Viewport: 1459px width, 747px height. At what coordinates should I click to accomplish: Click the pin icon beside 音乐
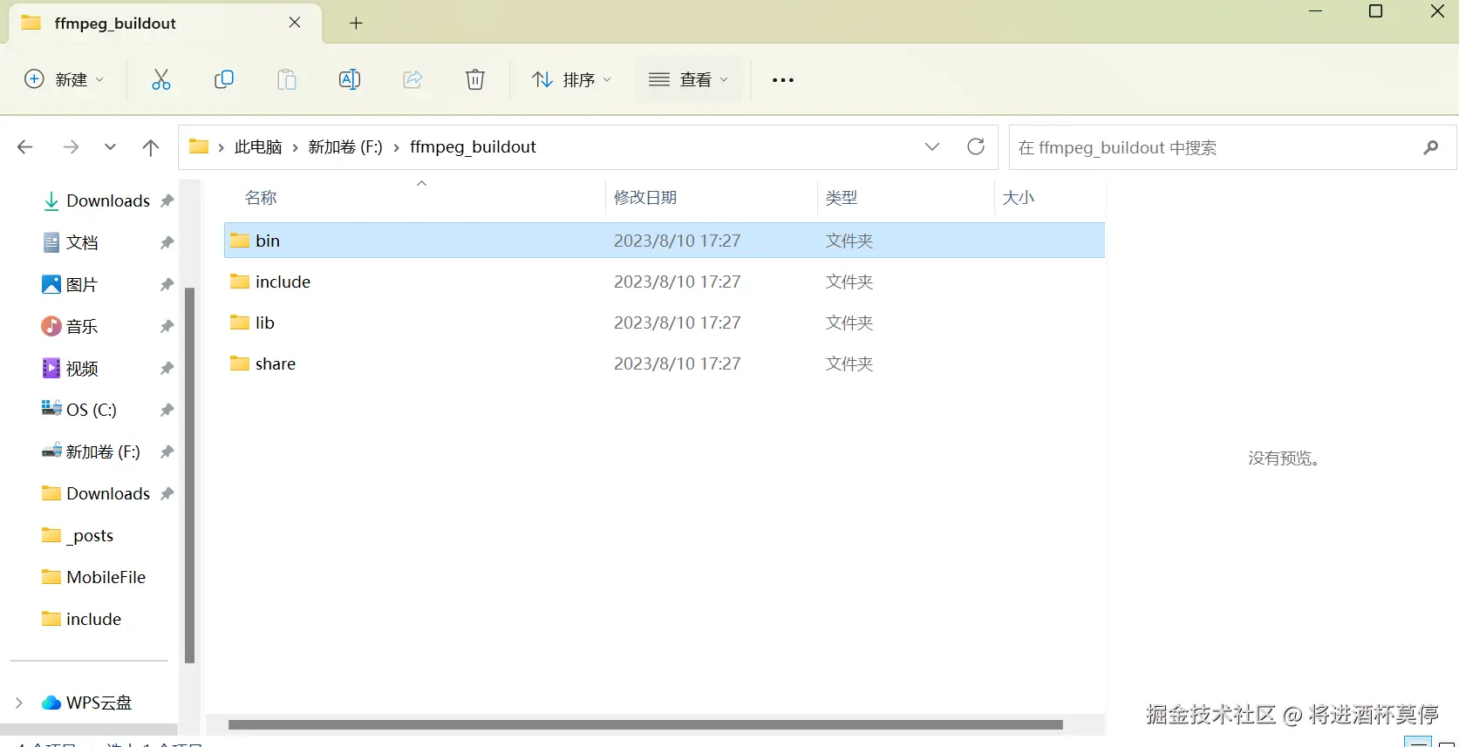click(167, 326)
